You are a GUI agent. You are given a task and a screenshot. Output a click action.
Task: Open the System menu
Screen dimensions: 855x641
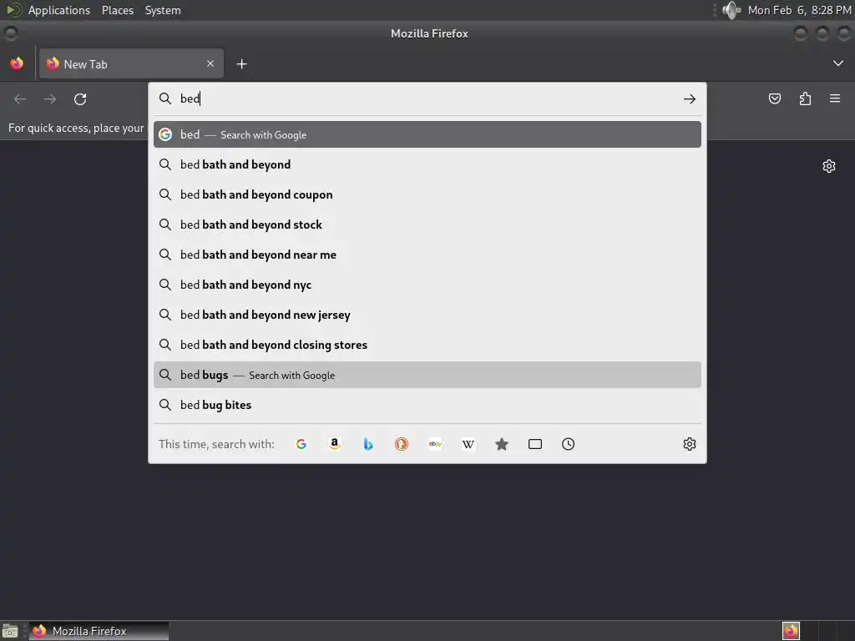[x=163, y=10]
